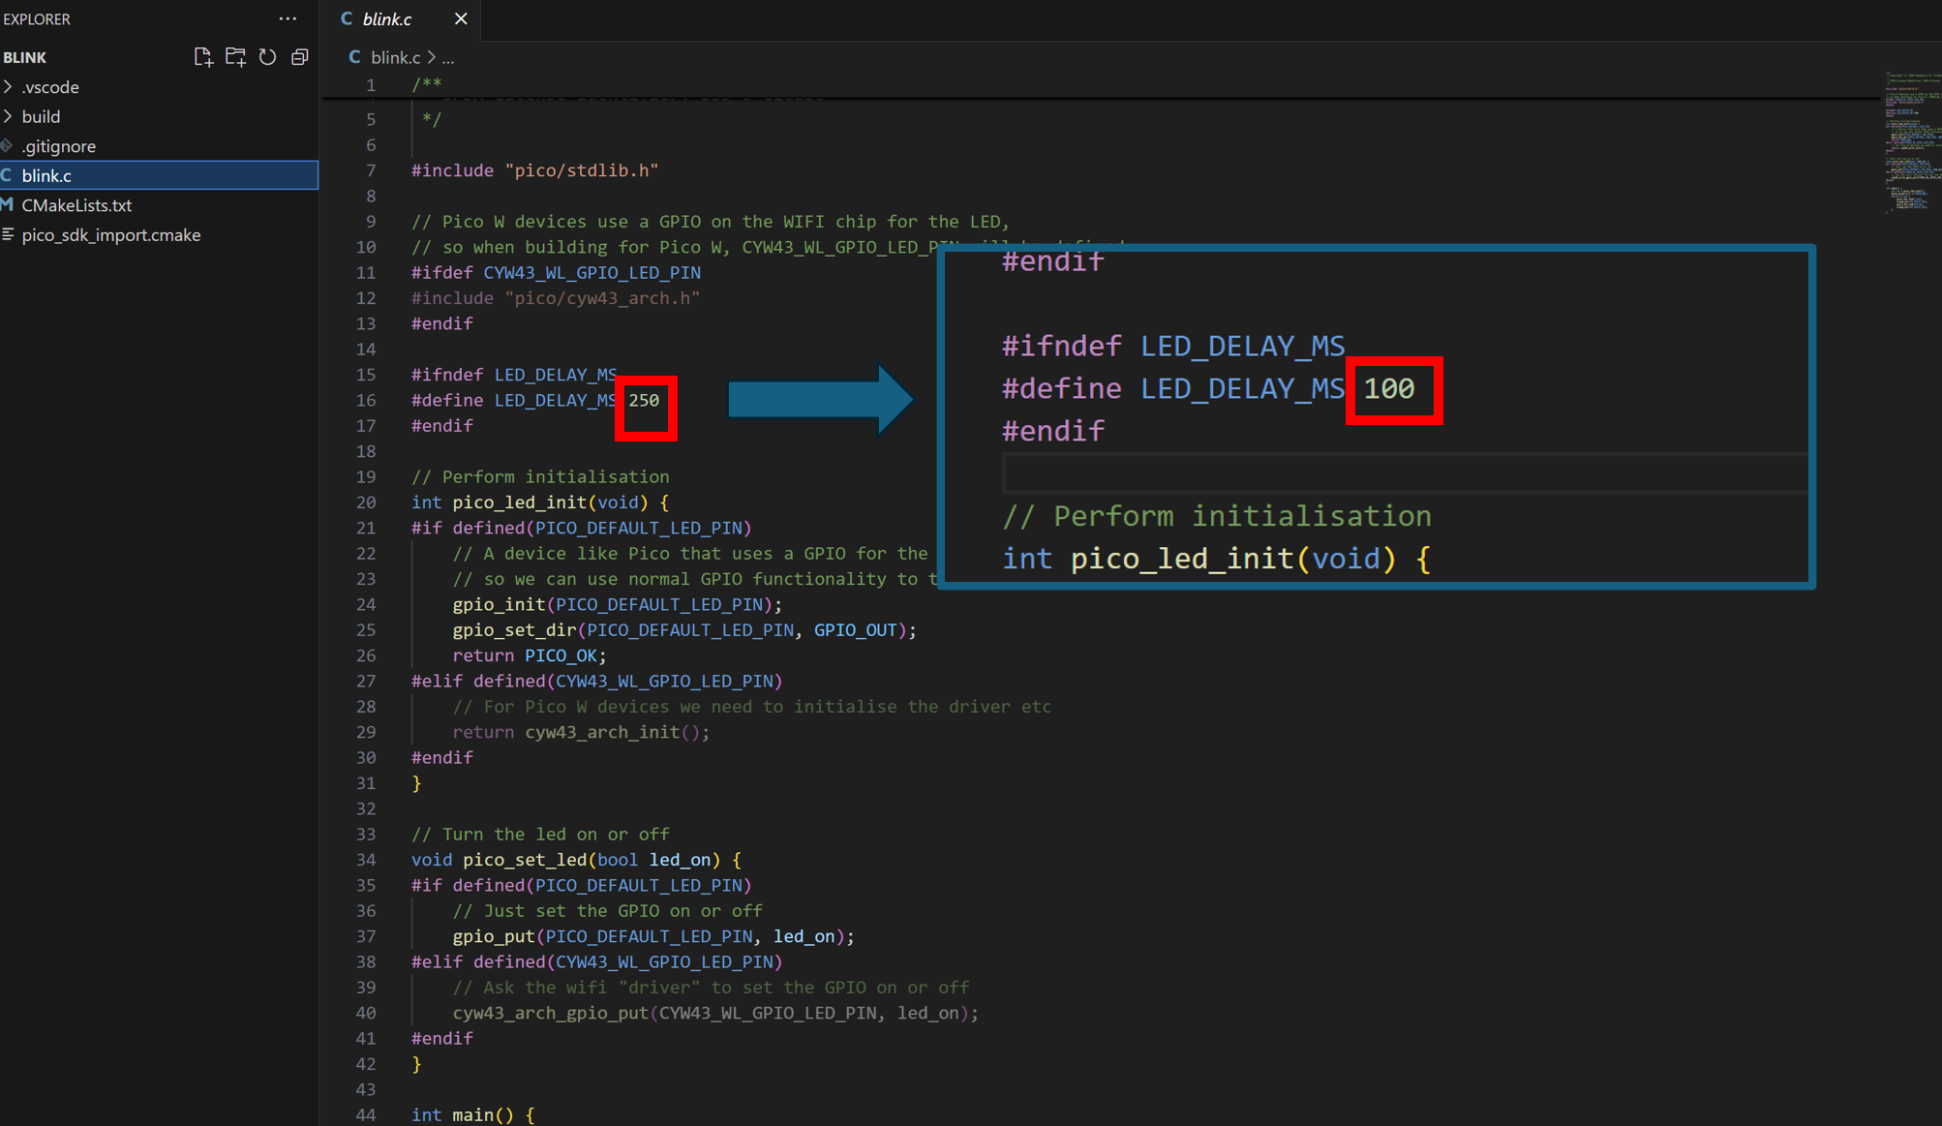Click cyw43_arch_init call on line 29
The image size is (1942, 1126).
pos(602,732)
